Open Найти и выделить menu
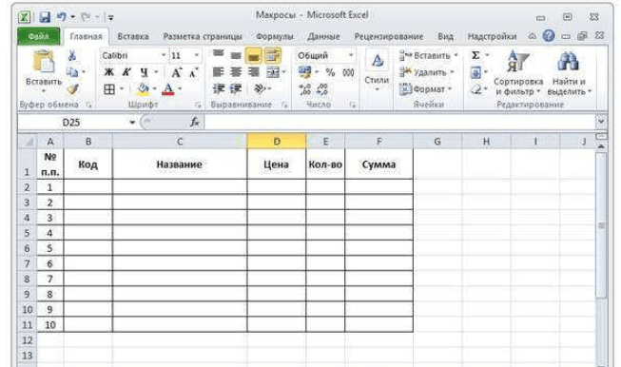 point(569,73)
